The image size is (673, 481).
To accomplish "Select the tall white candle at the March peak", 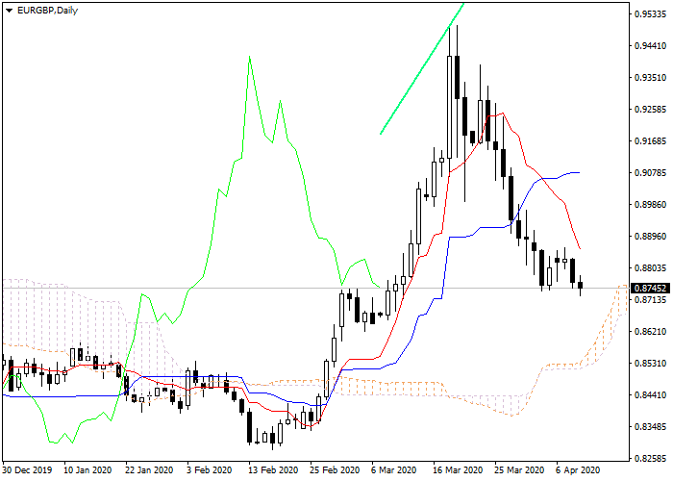I will pos(449,107).
